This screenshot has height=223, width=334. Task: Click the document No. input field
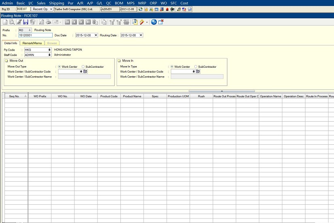(x=35, y=35)
